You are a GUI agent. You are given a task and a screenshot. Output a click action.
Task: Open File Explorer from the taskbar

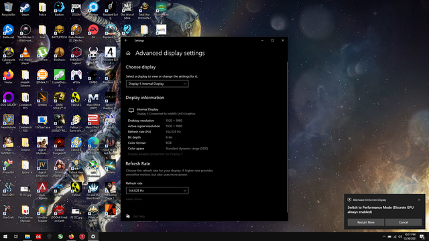pyautogui.click(x=27, y=236)
